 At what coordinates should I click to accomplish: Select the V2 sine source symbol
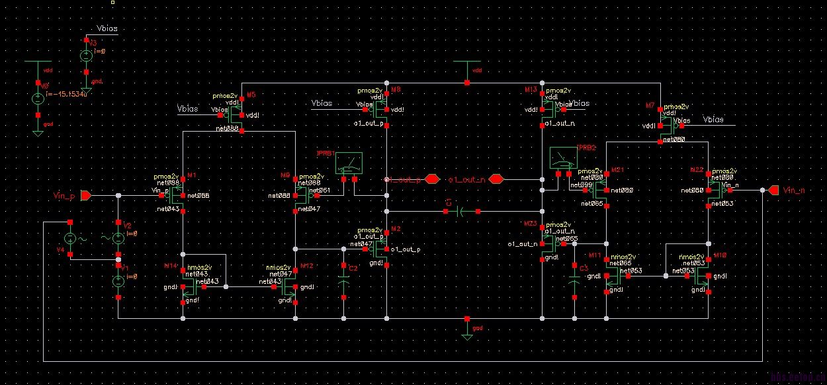118,238
